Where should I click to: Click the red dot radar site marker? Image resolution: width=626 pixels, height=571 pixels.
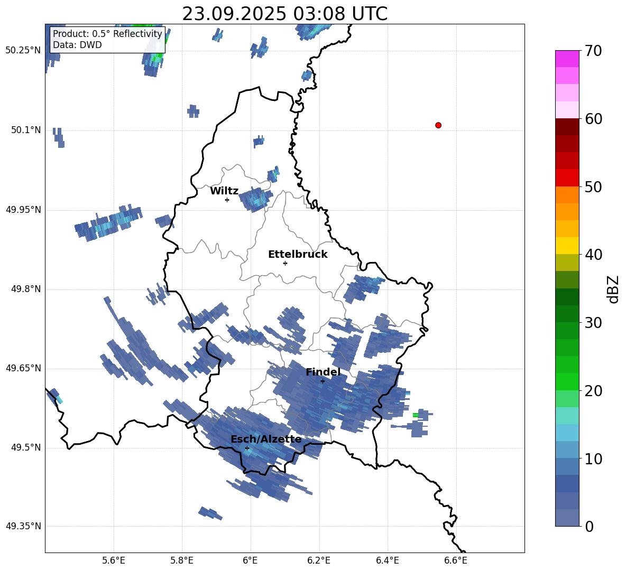click(x=438, y=125)
